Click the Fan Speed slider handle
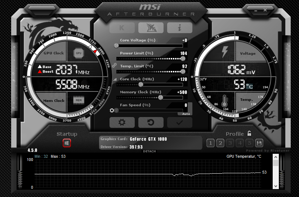Image resolution: width=299 pixels, height=197 pixels. tap(116, 110)
